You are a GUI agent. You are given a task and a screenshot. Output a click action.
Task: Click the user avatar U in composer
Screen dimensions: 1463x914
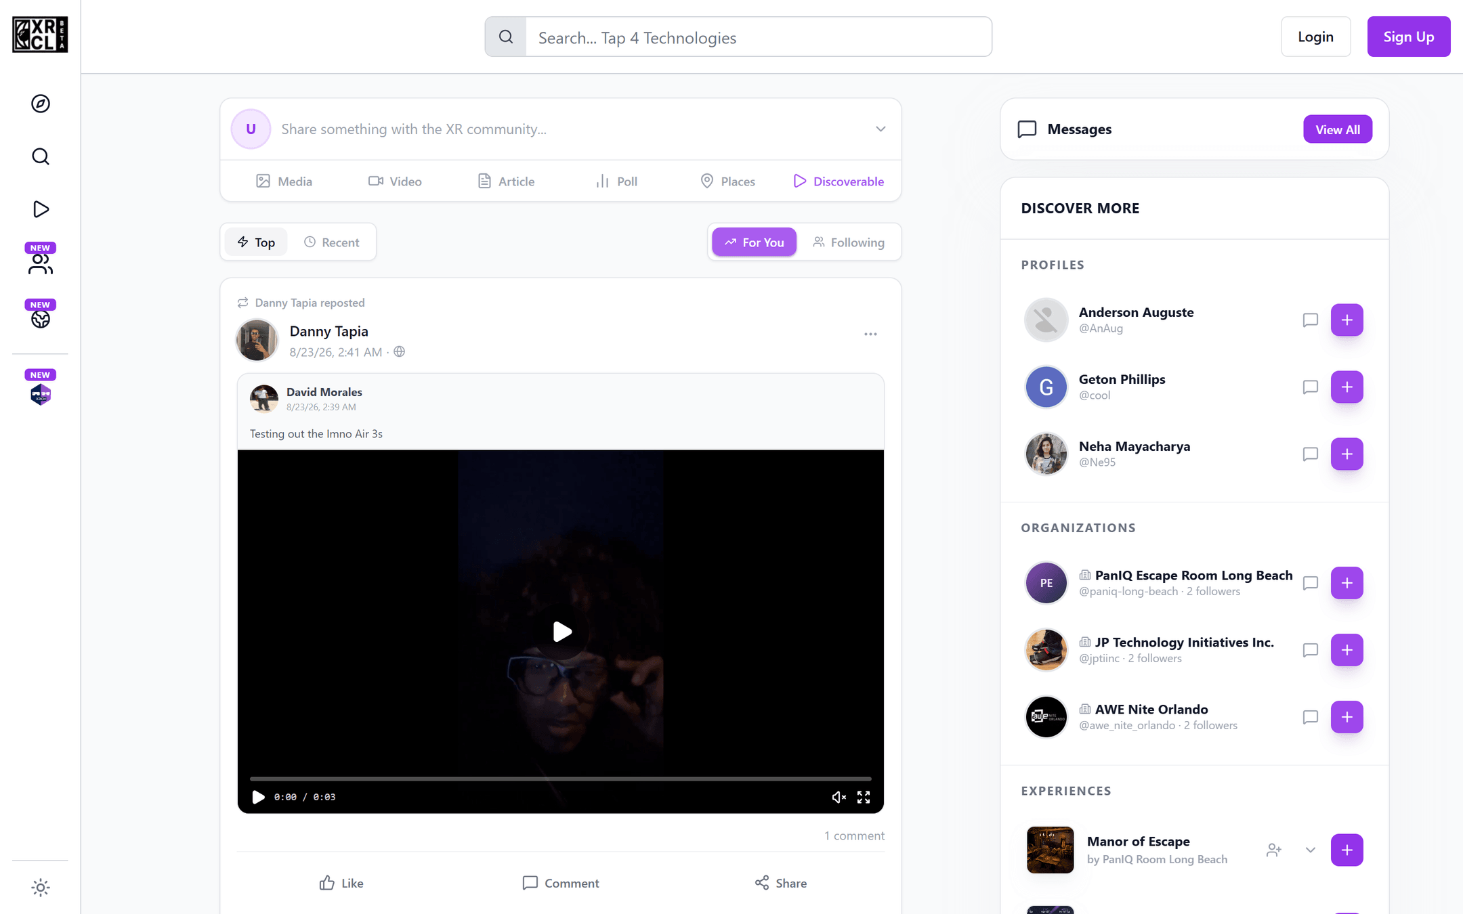point(251,129)
